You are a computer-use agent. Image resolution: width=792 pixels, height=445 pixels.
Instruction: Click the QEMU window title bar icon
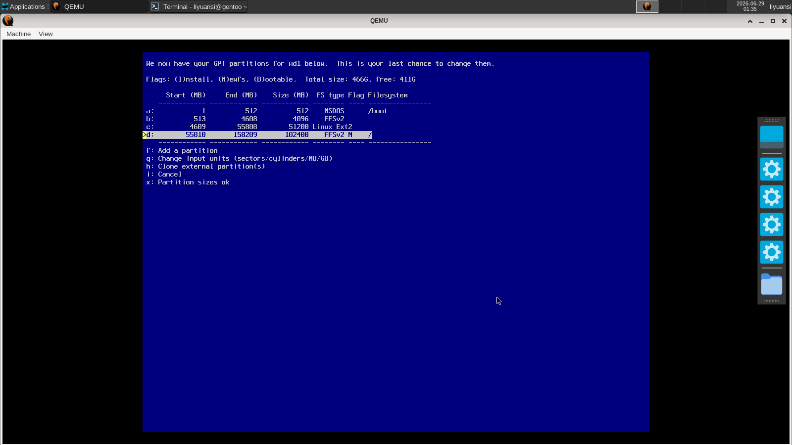[x=8, y=21]
